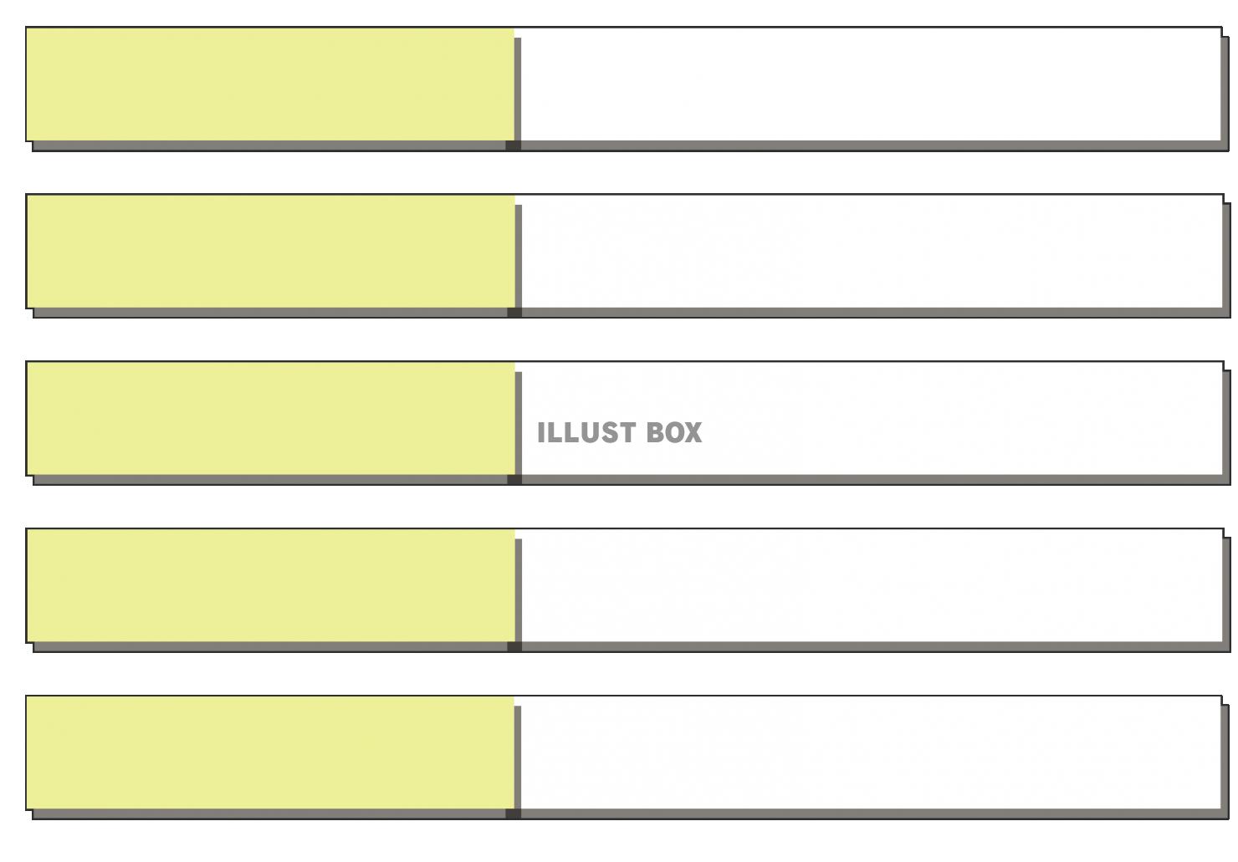Click the fifth yellow label box

click(270, 752)
